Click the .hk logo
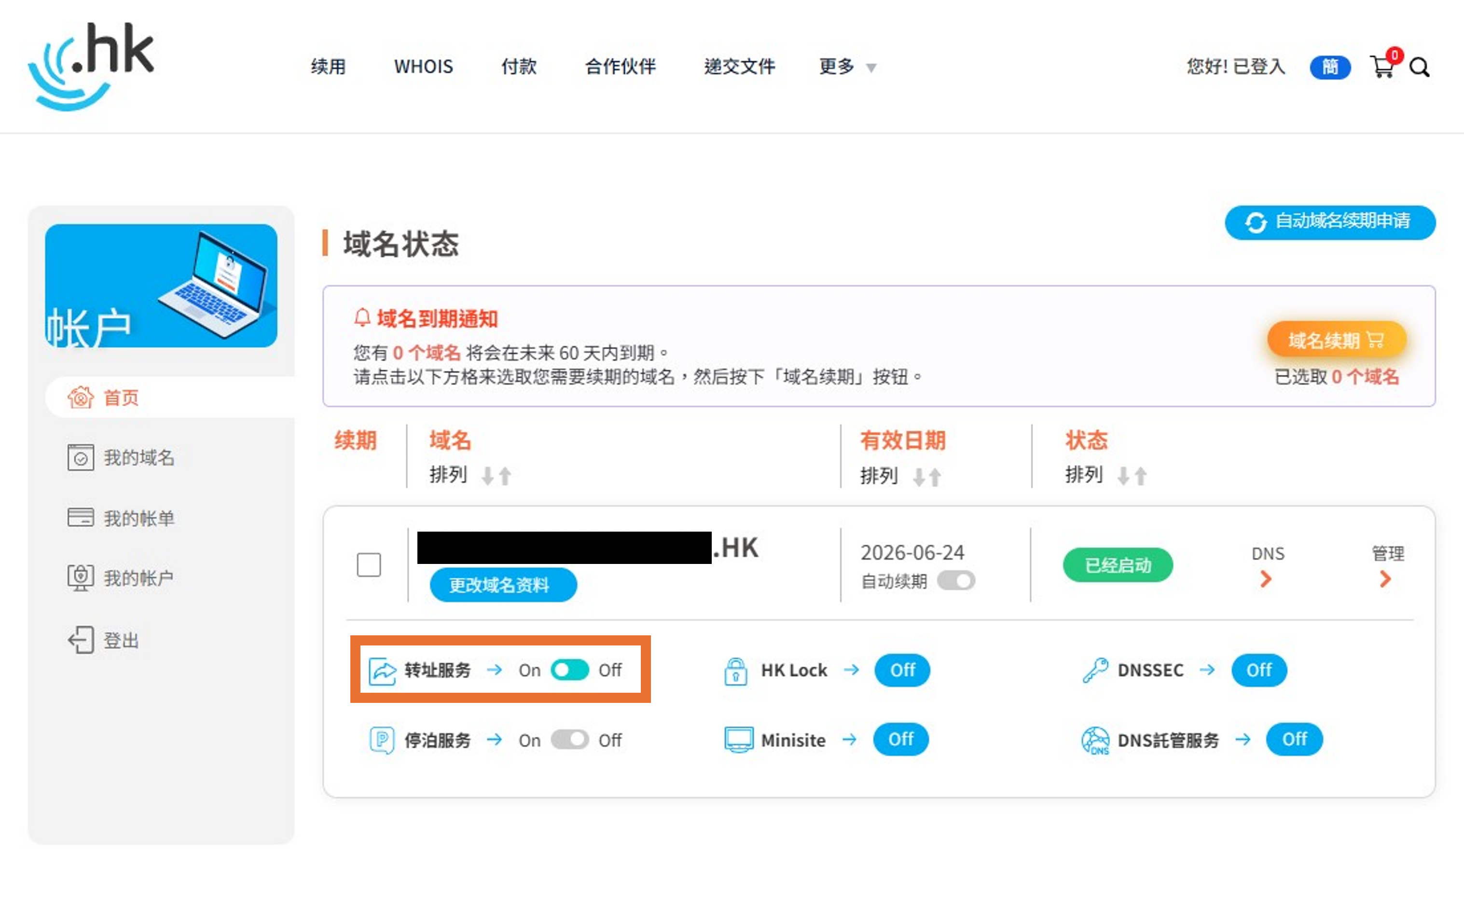The width and height of the screenshot is (1464, 919). pos(91,66)
